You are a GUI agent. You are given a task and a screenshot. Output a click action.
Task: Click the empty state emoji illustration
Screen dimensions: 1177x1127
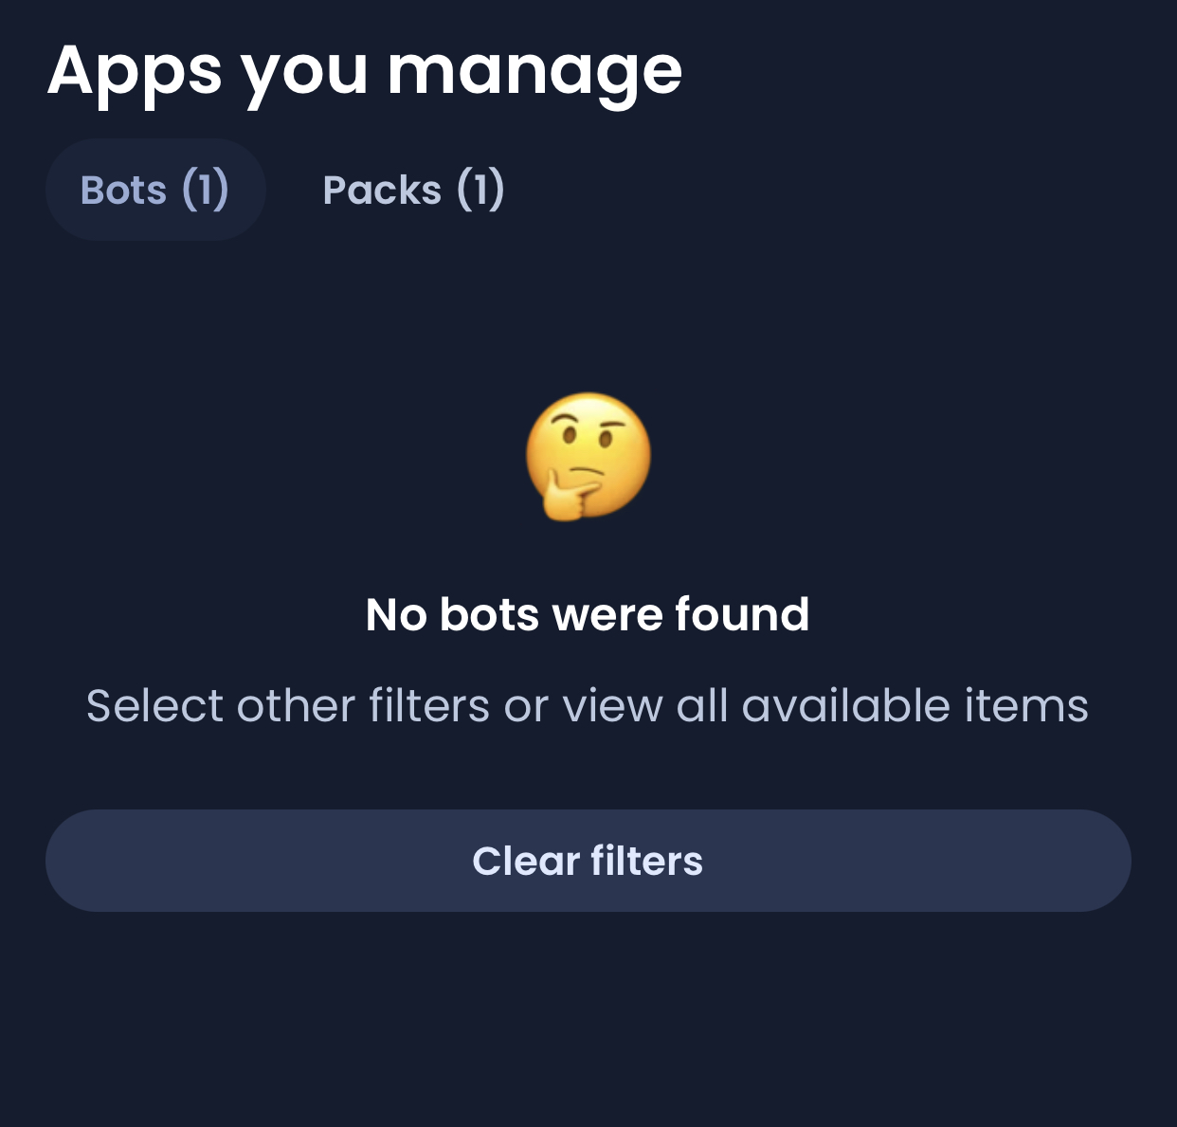coord(588,457)
